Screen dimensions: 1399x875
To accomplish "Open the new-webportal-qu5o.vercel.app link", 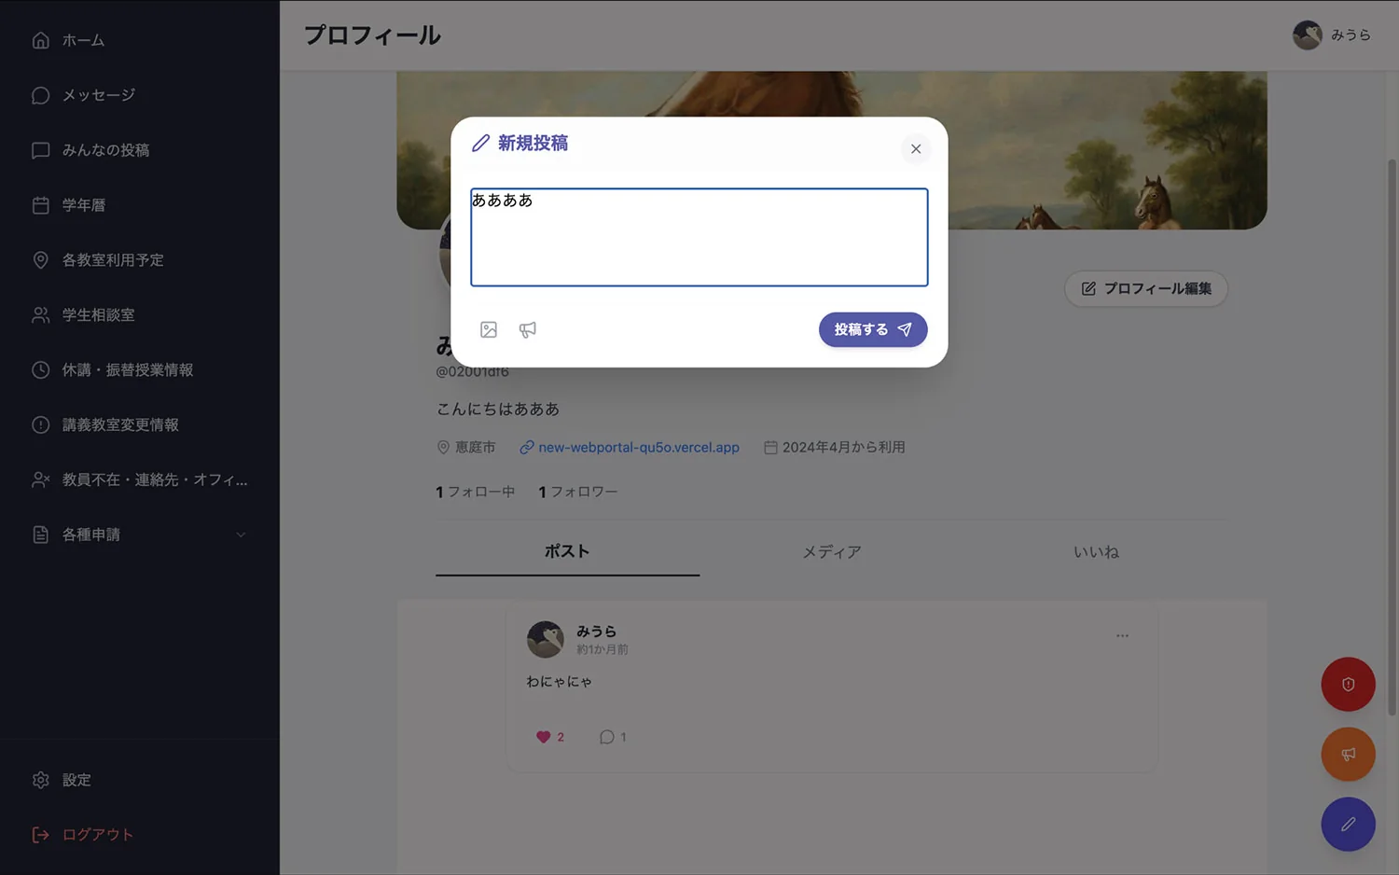I will (x=639, y=448).
